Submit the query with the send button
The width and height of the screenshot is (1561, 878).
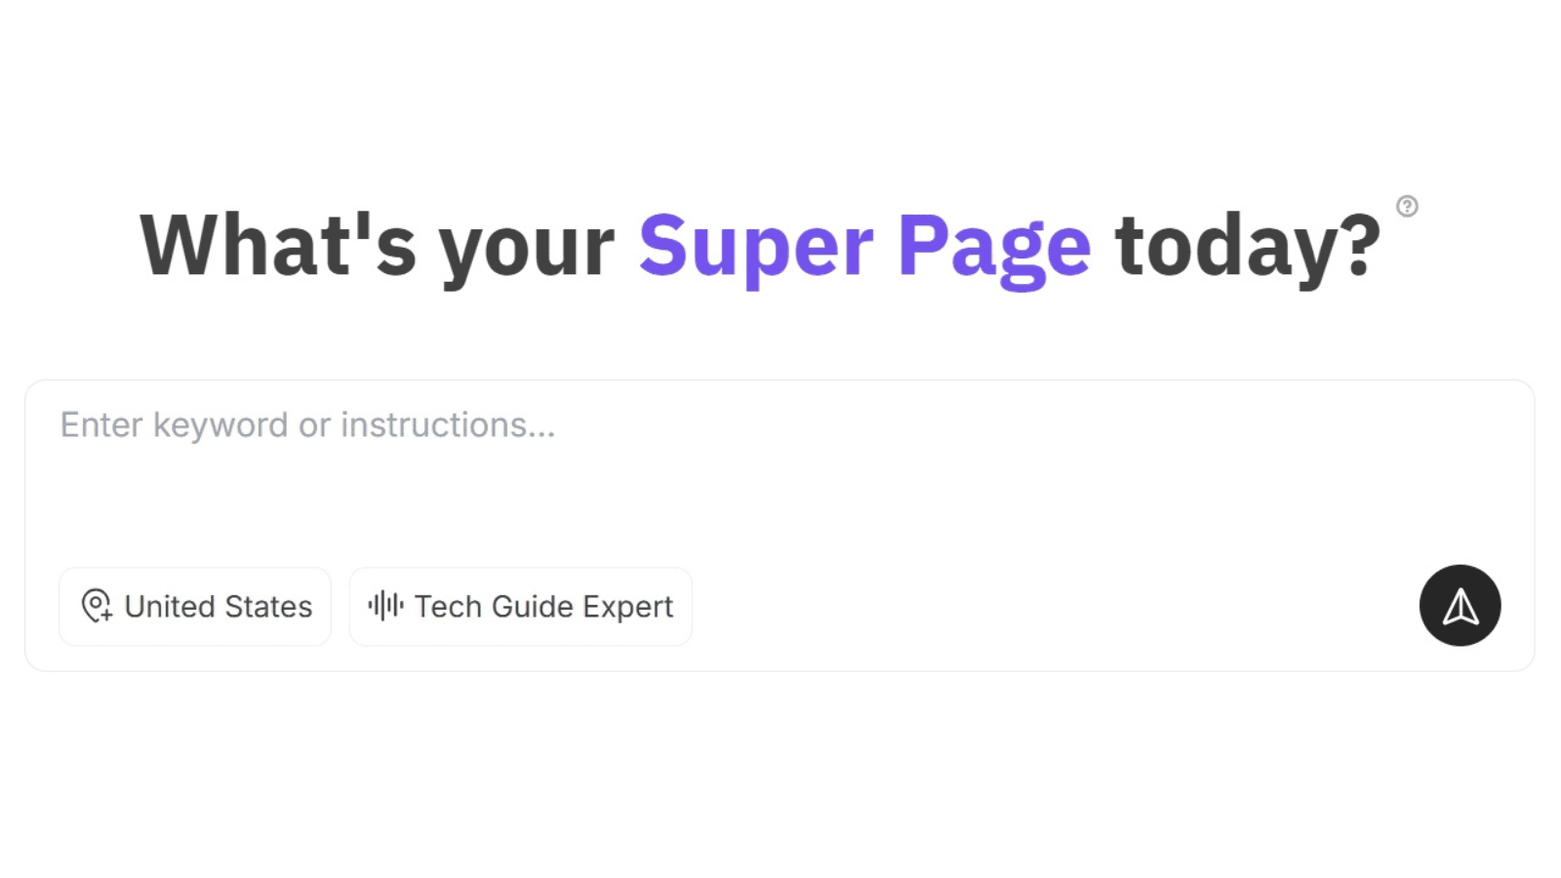tap(1460, 606)
